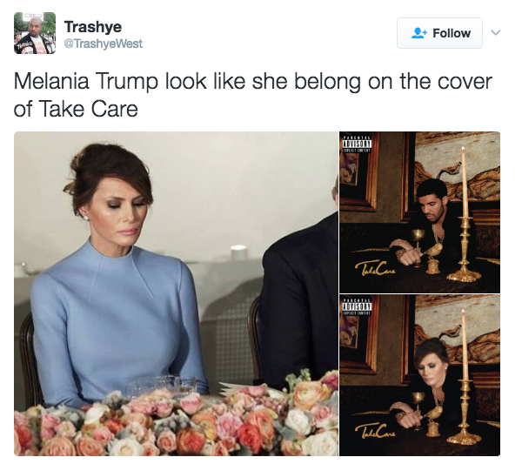Open the edited Take Care album cover image
The width and height of the screenshot is (522, 464).
click(x=419, y=375)
